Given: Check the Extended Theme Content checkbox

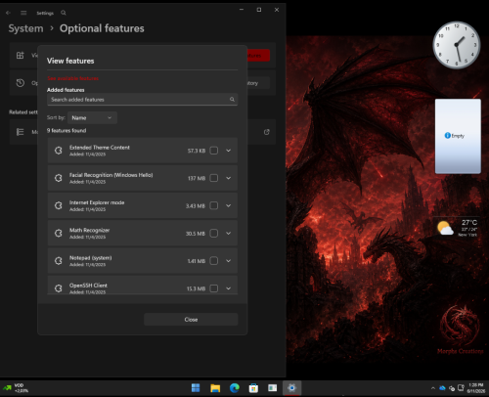Looking at the screenshot, I should click(x=214, y=151).
